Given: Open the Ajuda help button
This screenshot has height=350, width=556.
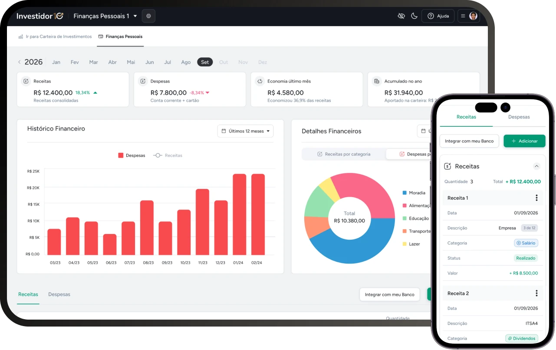Looking at the screenshot, I should coord(438,16).
